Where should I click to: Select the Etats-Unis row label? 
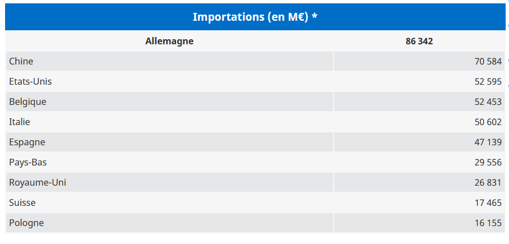pos(30,81)
